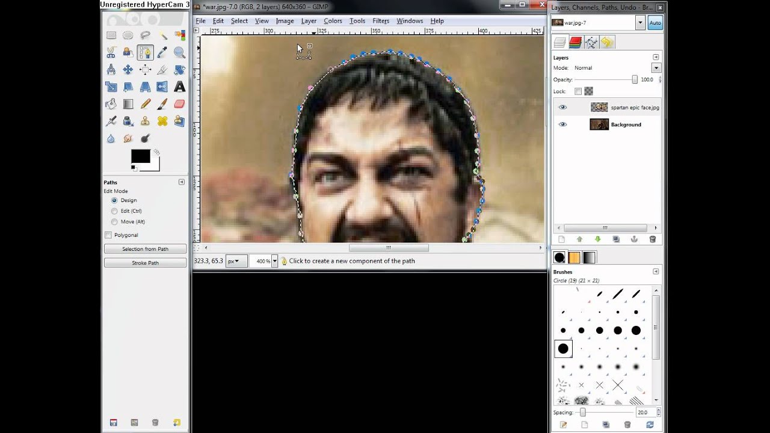Select the Pencil tool
Screen dimensions: 770x433
coord(145,104)
